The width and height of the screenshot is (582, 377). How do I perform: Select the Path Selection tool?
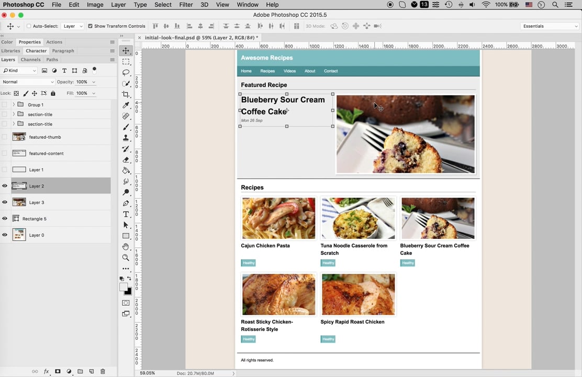[126, 225]
